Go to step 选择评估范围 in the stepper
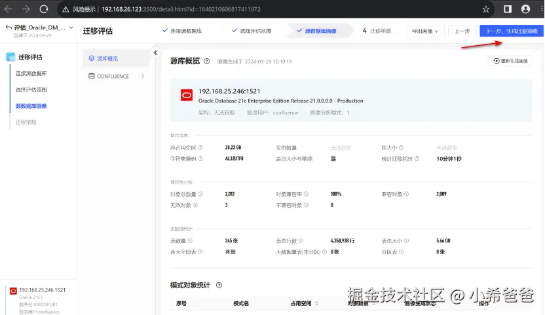Image resolution: width=545 pixels, height=315 pixels. click(x=252, y=31)
